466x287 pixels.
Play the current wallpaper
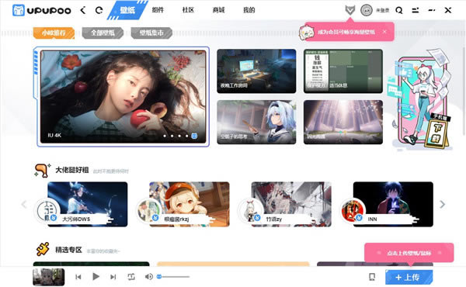[x=96, y=277]
